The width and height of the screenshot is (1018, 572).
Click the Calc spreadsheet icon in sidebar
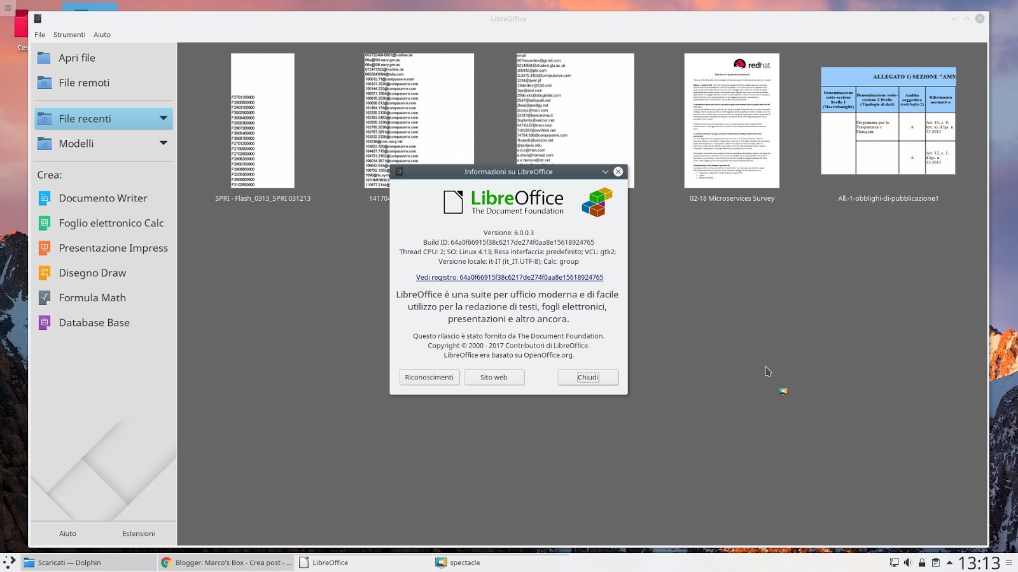pyautogui.click(x=45, y=223)
